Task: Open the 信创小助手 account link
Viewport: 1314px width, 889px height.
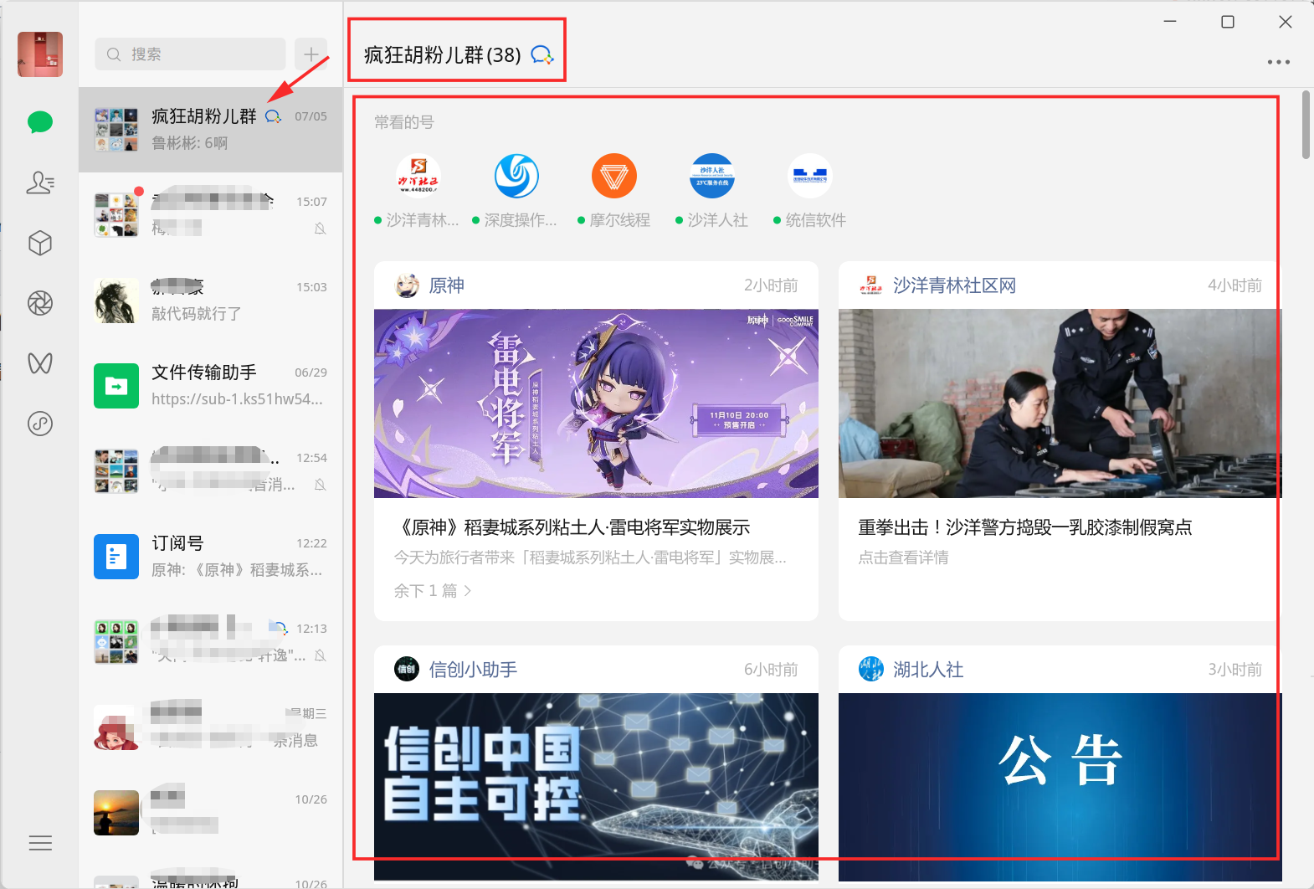Action: coord(473,670)
